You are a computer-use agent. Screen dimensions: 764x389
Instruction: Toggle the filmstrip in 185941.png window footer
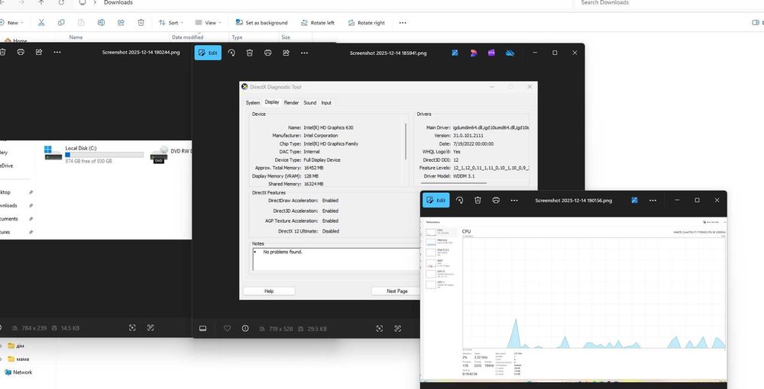point(203,329)
